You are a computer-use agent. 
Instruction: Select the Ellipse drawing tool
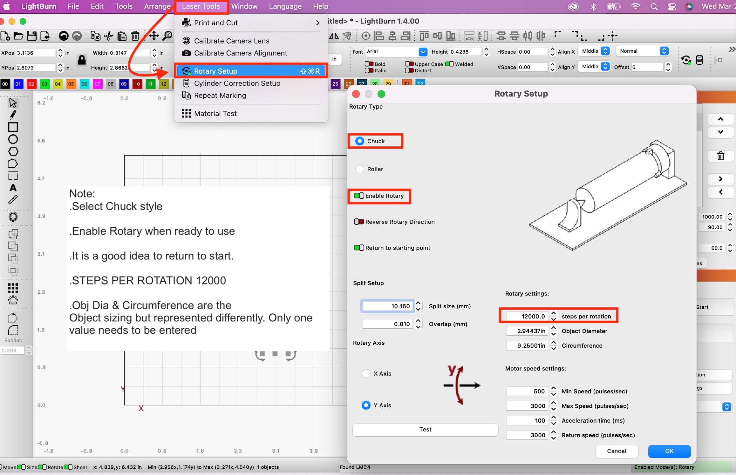[13, 139]
